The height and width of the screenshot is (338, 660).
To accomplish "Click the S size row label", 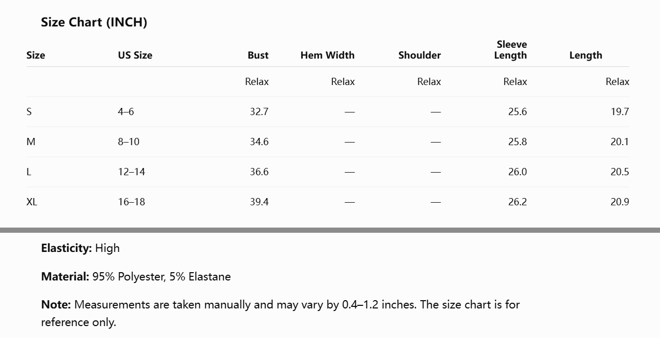I will pos(29,111).
